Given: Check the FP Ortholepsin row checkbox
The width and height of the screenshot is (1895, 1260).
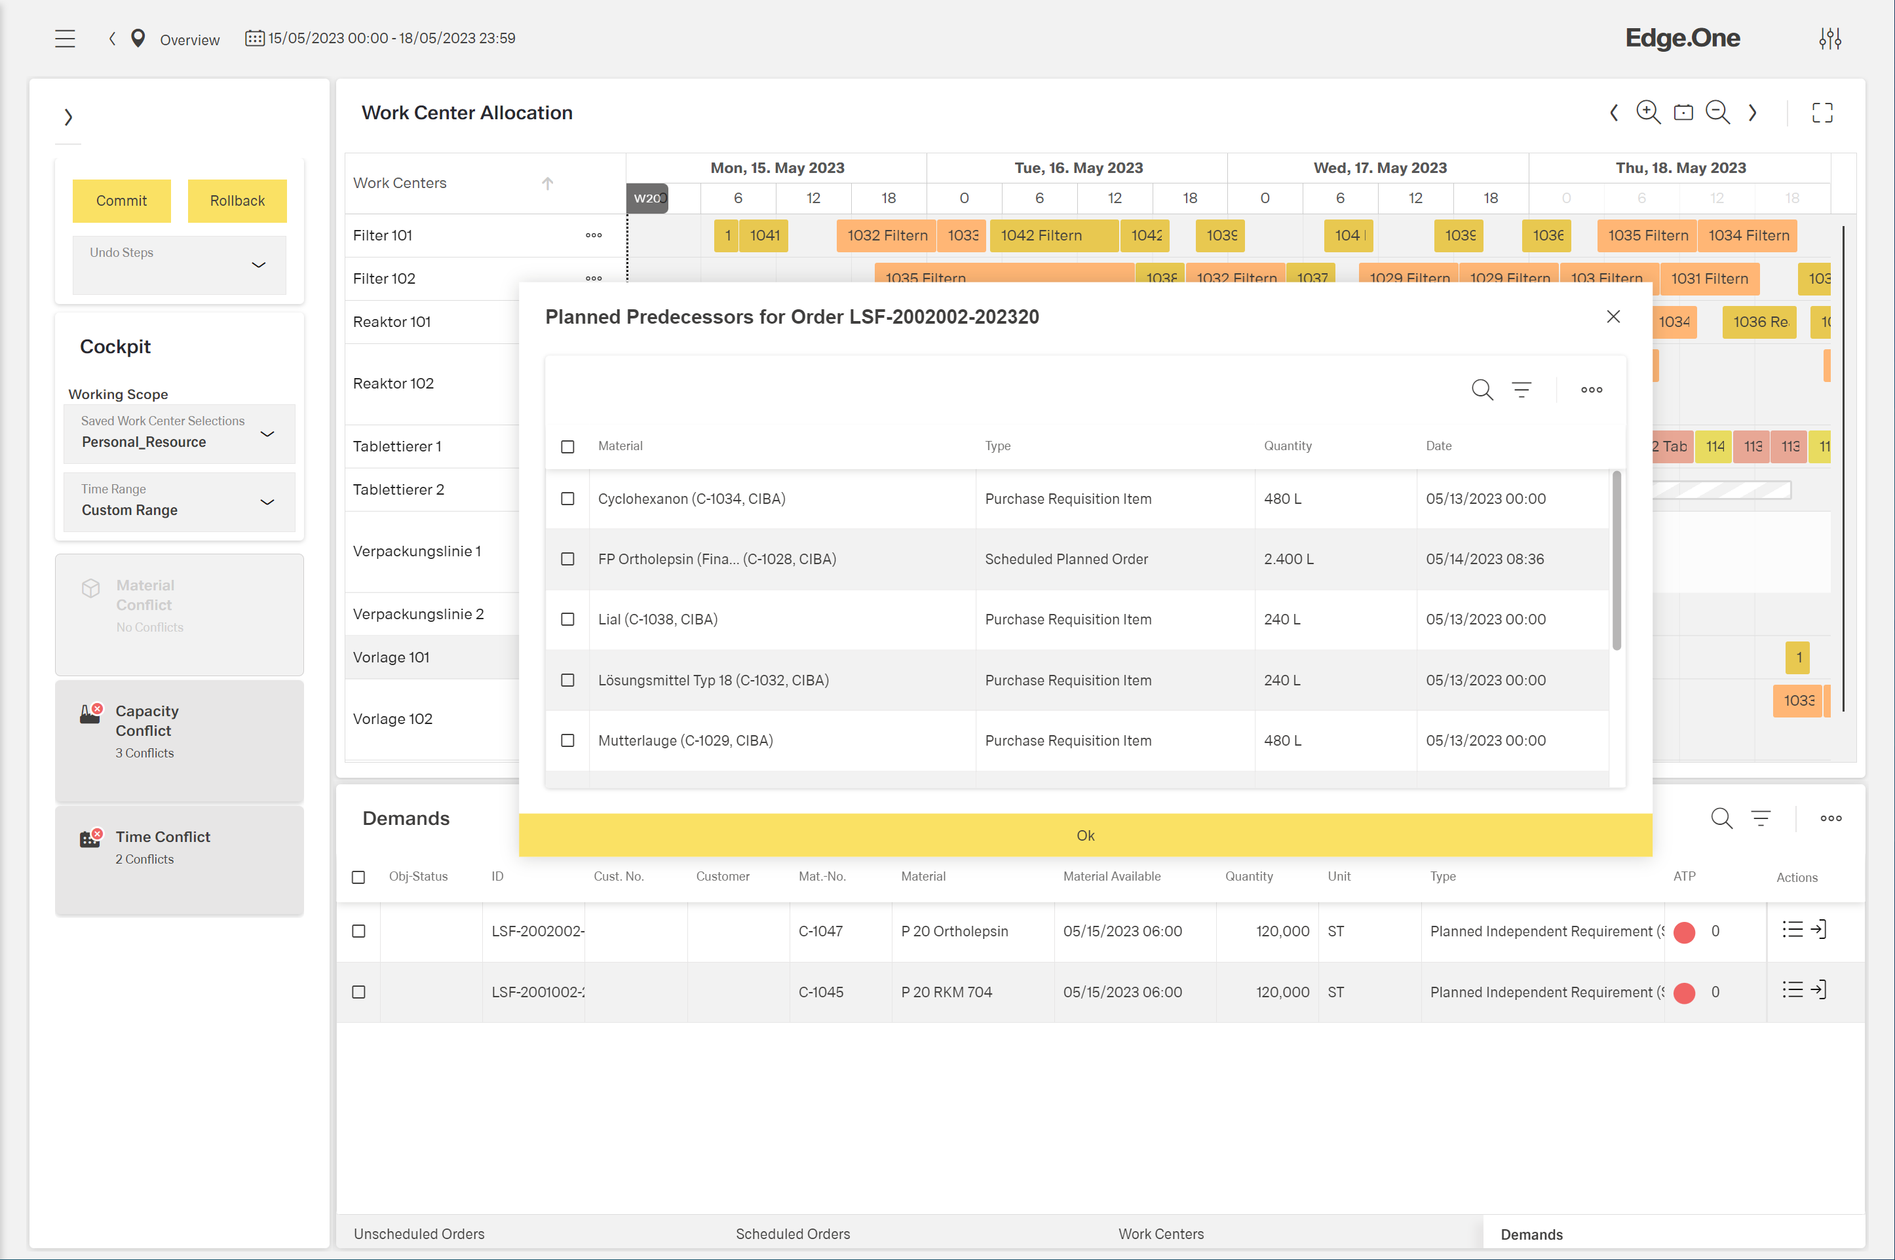Looking at the screenshot, I should 567,560.
